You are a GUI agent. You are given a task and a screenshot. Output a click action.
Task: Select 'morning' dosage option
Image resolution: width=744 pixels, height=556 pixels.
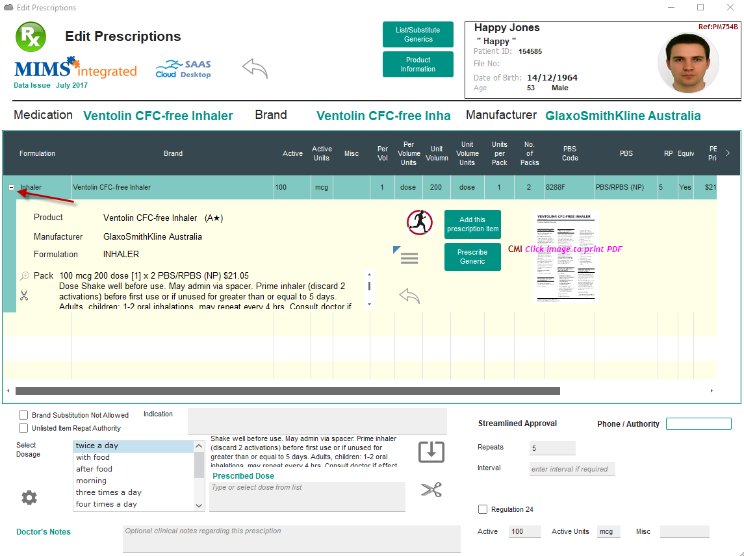coord(134,481)
